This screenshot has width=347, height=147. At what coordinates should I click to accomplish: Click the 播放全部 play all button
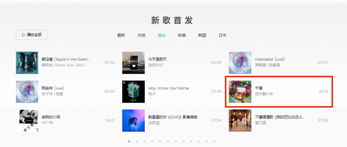tap(32, 35)
